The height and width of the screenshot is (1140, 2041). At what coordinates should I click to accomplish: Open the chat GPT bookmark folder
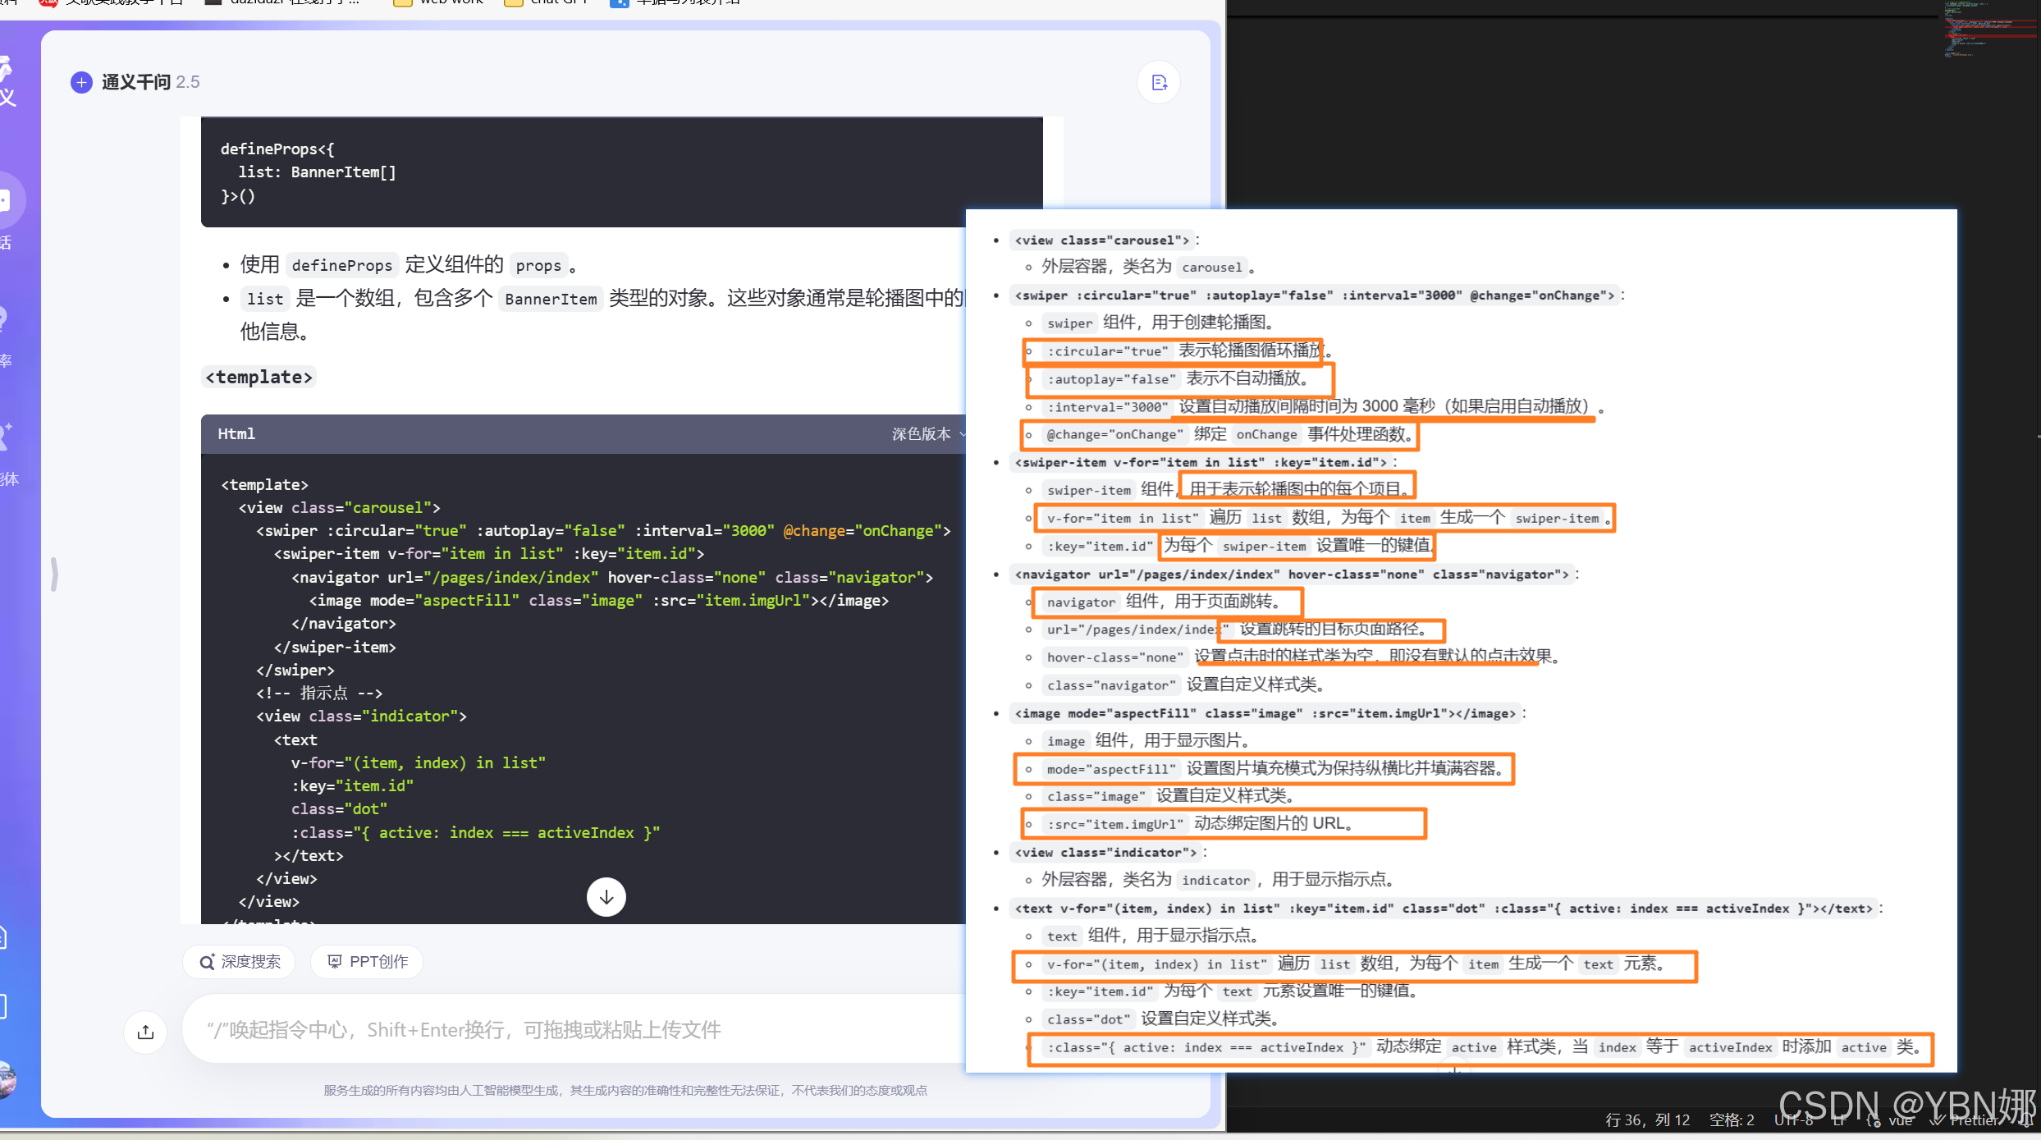[547, 3]
